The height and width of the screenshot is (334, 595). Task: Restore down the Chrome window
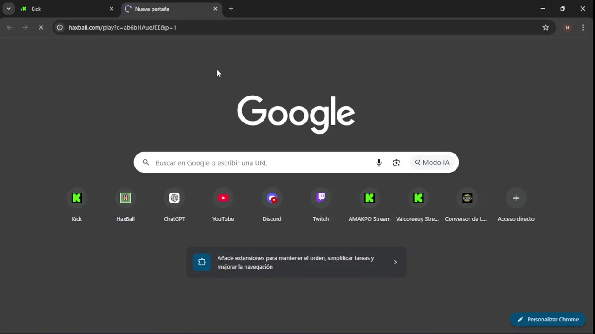(x=562, y=9)
